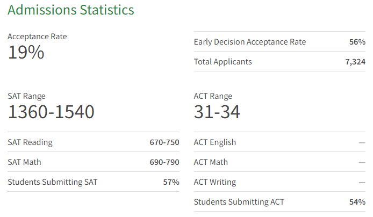
Task: Click the SAT Reading row label
Action: pyautogui.click(x=30, y=142)
